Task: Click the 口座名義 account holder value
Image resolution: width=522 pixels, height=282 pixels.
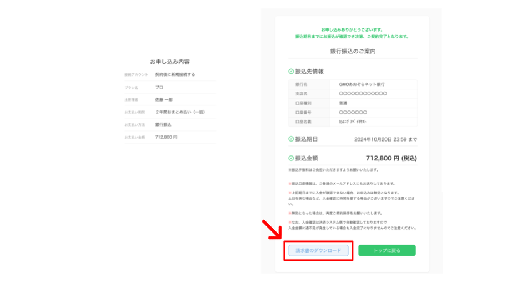Action: pos(353,122)
